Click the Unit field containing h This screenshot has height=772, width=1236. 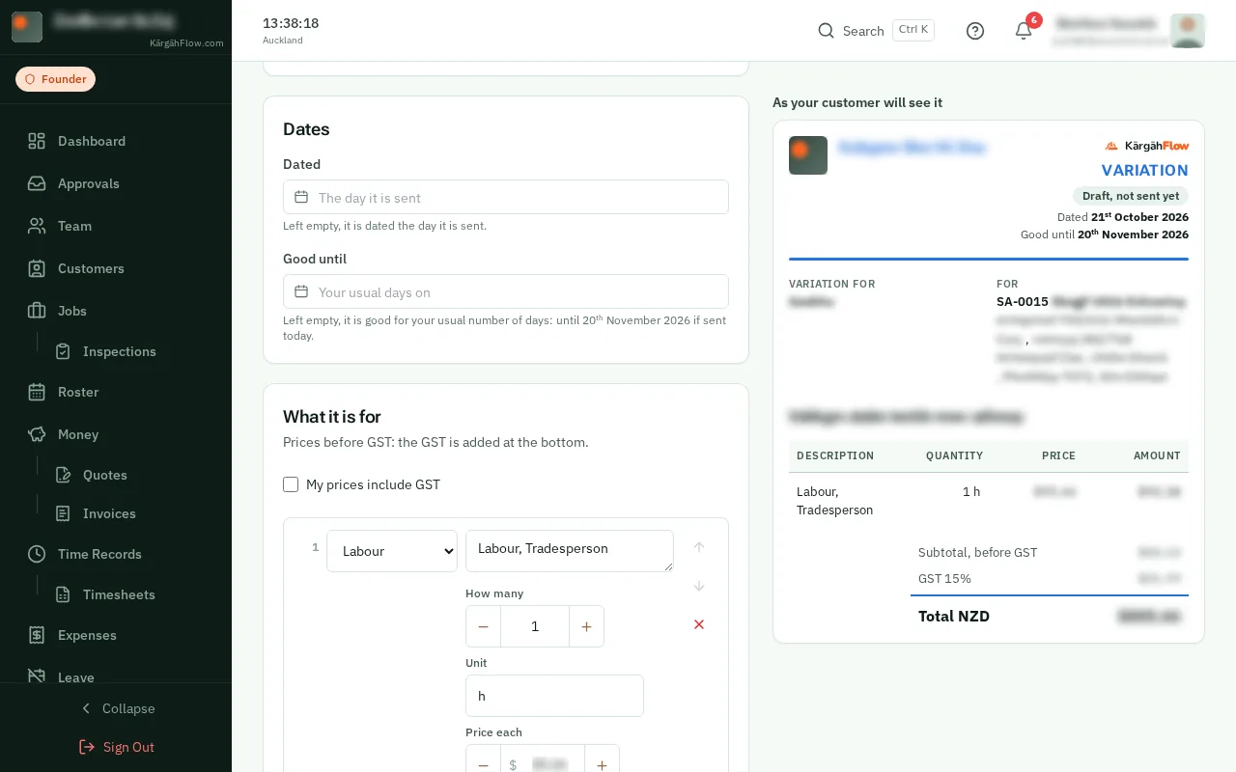pos(554,696)
